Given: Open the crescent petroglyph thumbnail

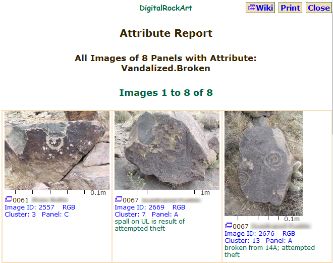Looking at the screenshot, I should click(x=57, y=150).
